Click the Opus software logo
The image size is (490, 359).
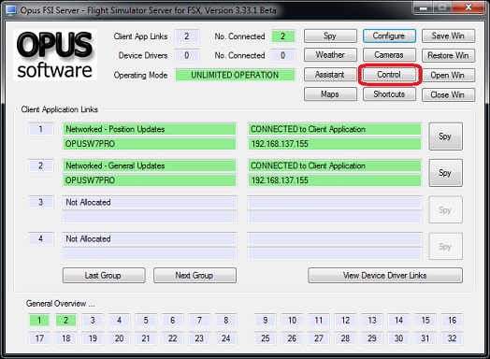pos(55,55)
